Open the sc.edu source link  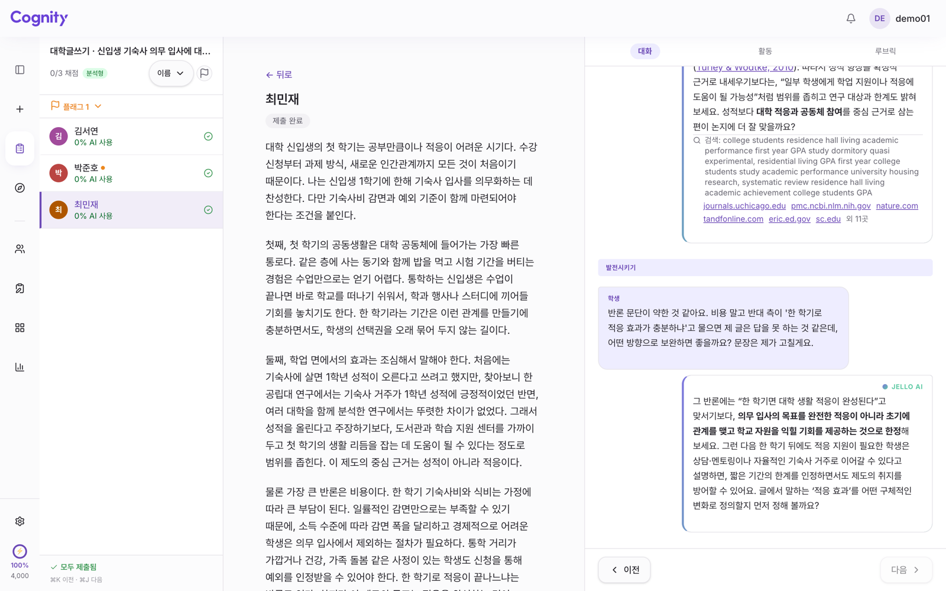click(x=828, y=219)
